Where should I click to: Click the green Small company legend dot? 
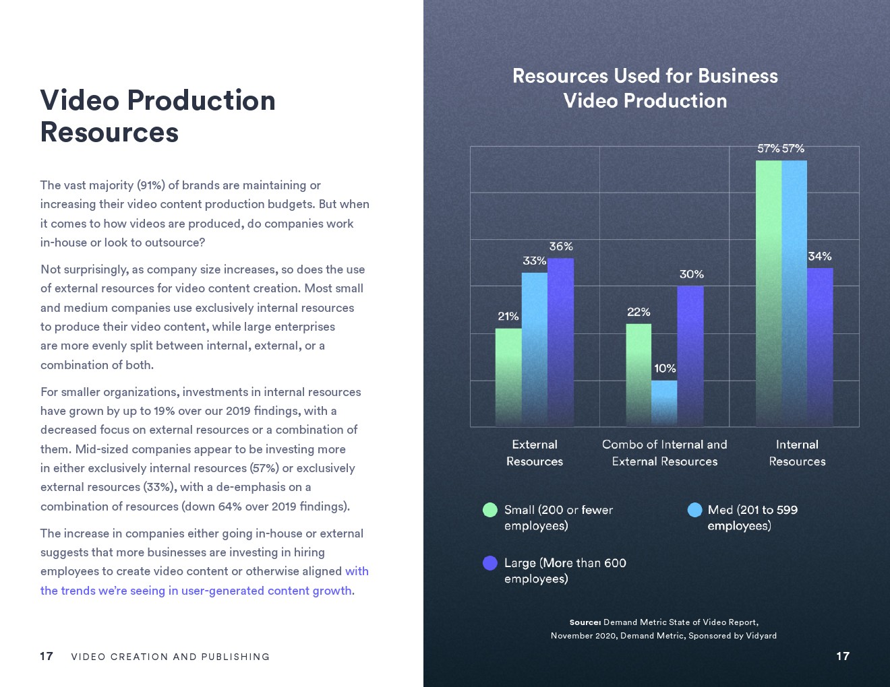[x=490, y=510]
